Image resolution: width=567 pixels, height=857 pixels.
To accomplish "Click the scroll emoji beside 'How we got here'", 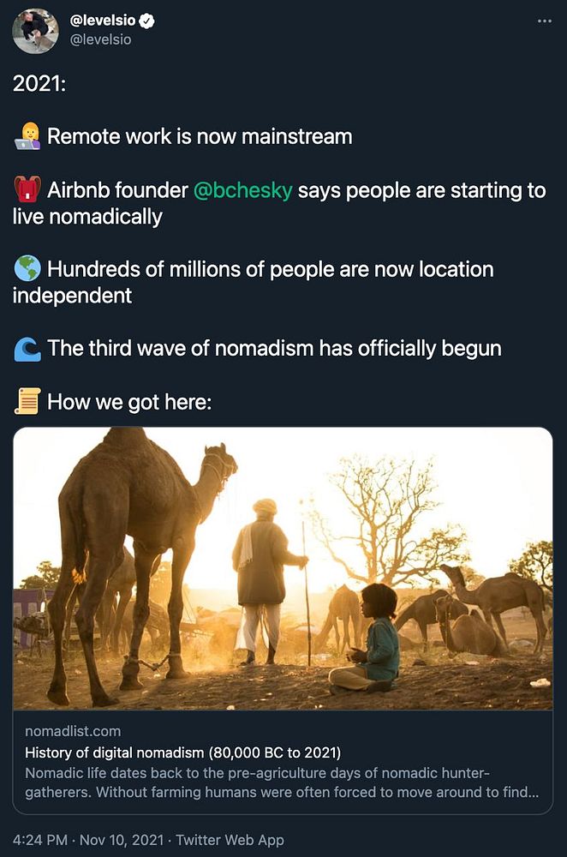I will pos(27,401).
